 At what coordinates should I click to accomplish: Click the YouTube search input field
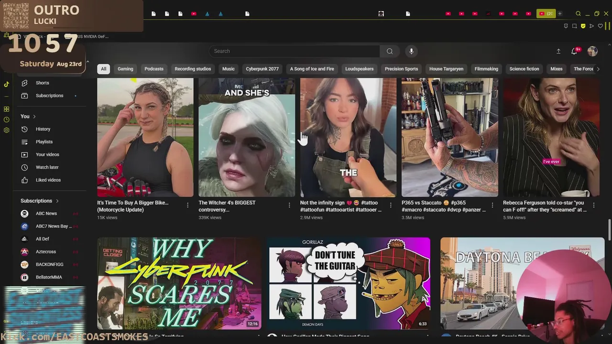coord(294,51)
